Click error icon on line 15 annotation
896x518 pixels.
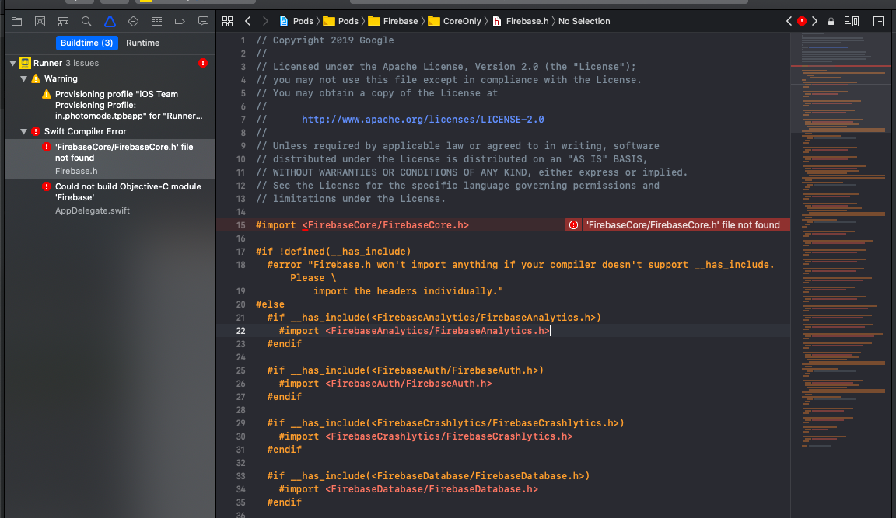coord(573,224)
